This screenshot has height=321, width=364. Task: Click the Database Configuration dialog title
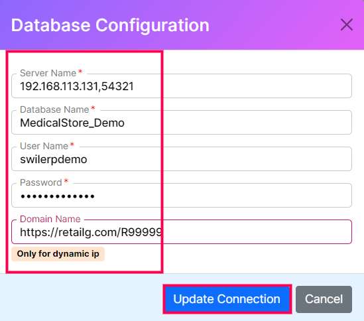[110, 25]
